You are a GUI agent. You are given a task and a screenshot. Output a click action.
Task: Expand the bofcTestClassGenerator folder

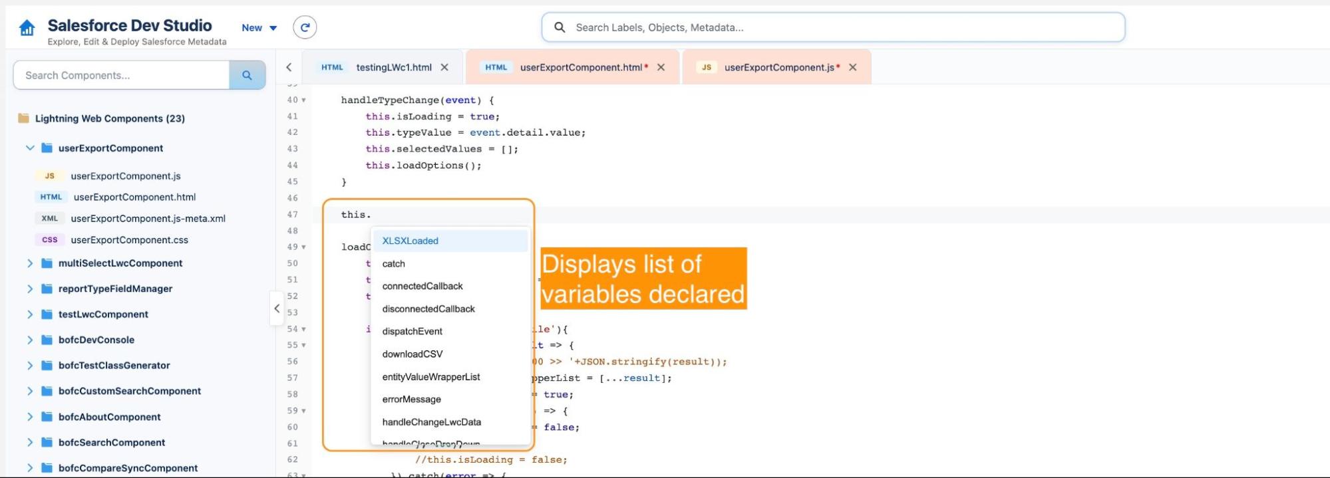[x=30, y=366]
